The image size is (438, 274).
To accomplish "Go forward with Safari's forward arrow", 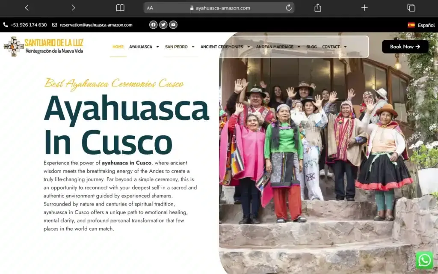I will pos(73,8).
